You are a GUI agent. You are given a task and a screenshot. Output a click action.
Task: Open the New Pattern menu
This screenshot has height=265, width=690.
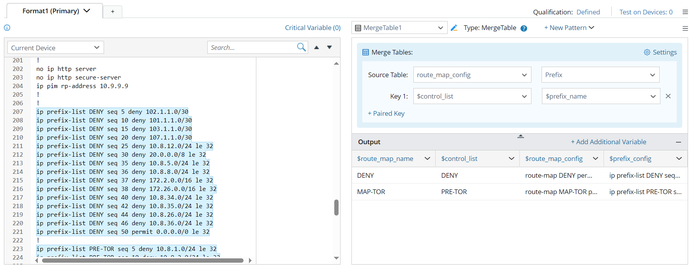coord(569,28)
